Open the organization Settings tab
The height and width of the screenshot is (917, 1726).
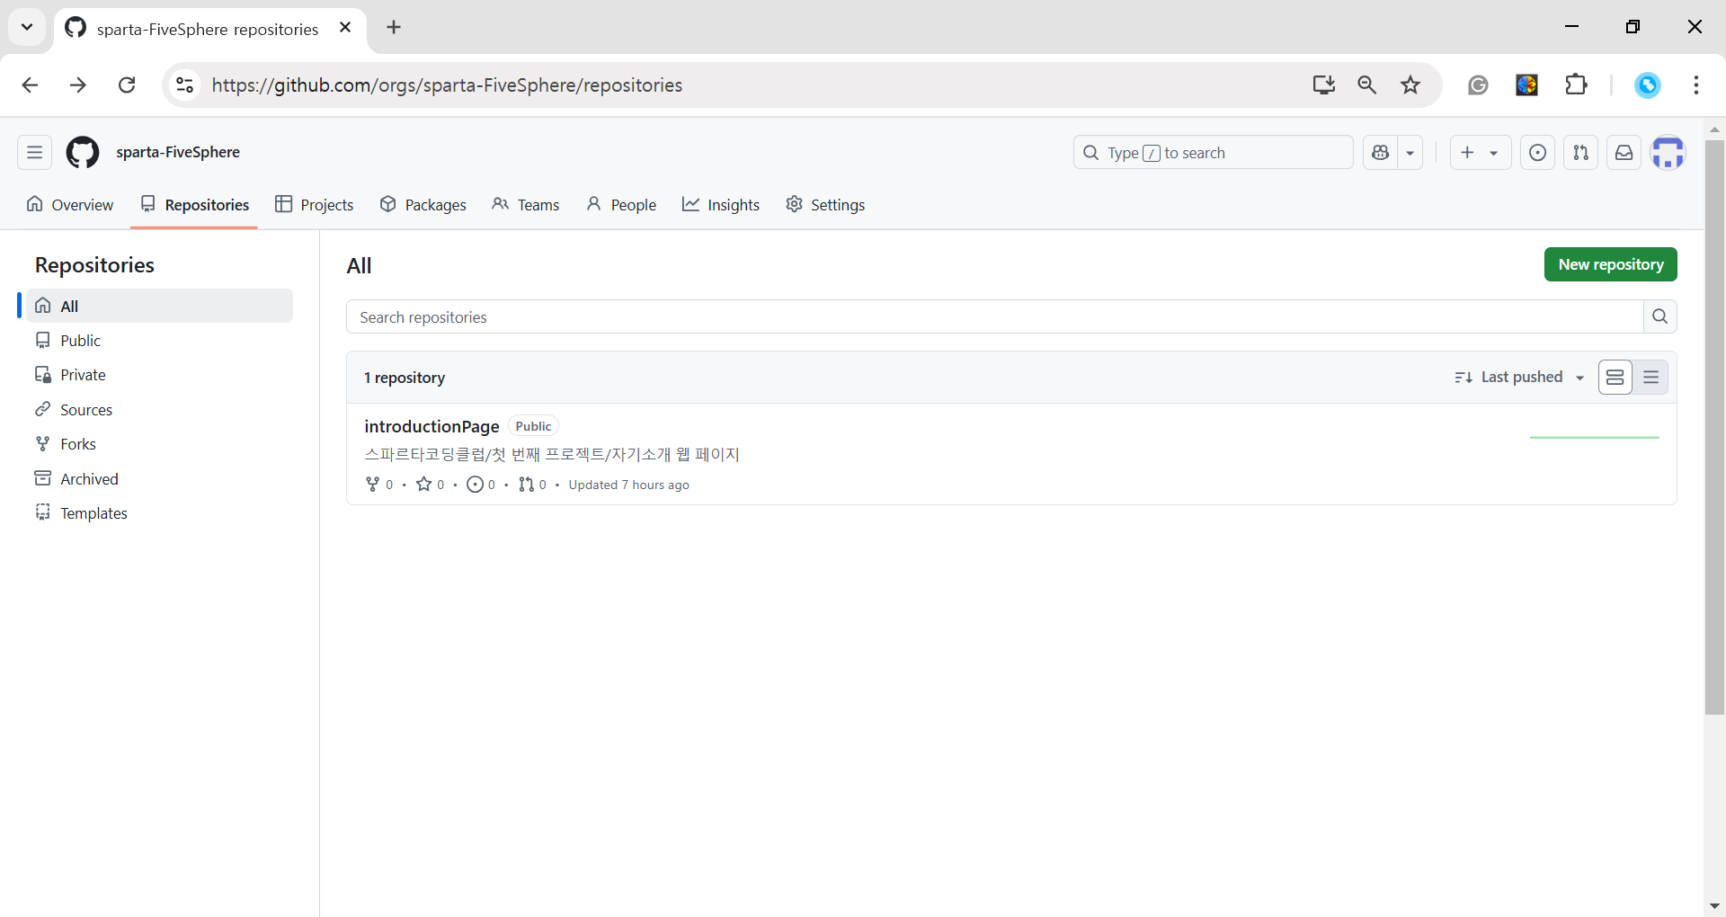825,205
